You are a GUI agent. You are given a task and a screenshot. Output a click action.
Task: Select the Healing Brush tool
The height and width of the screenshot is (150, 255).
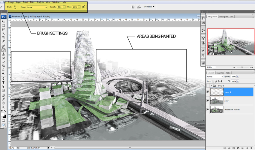point(3,46)
